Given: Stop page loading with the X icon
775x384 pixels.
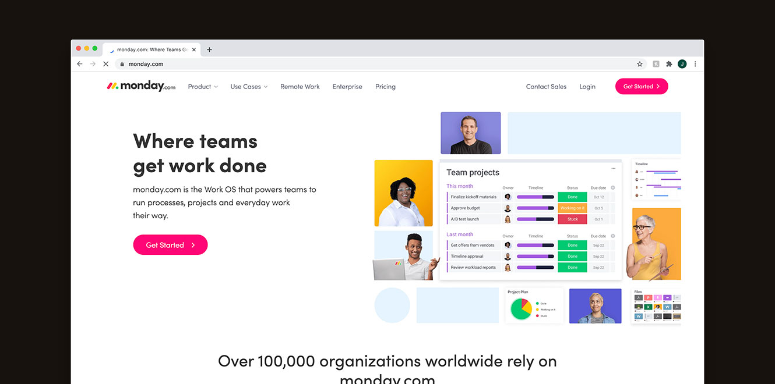Looking at the screenshot, I should 105,64.
